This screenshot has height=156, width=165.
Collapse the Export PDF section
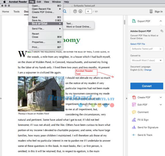pos(161,21)
